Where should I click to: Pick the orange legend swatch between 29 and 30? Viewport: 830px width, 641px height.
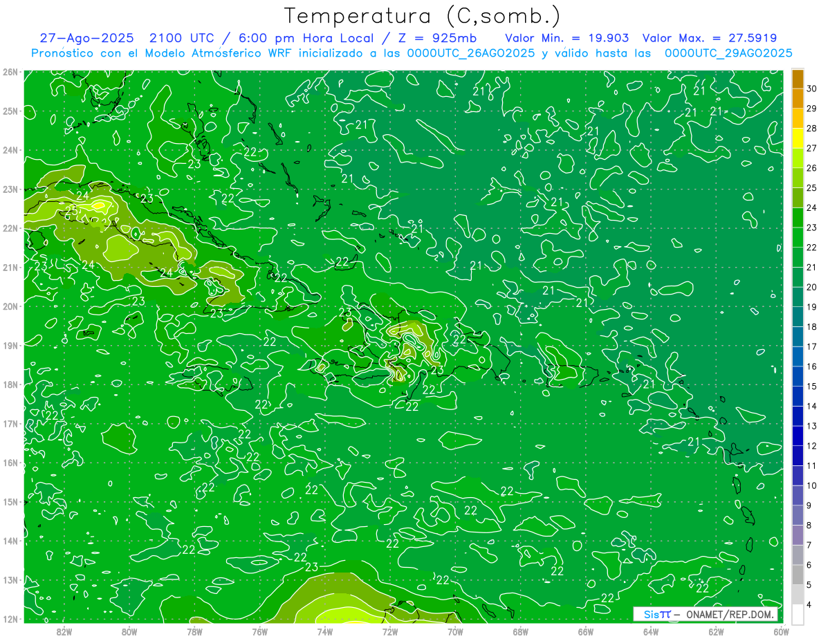(x=797, y=97)
